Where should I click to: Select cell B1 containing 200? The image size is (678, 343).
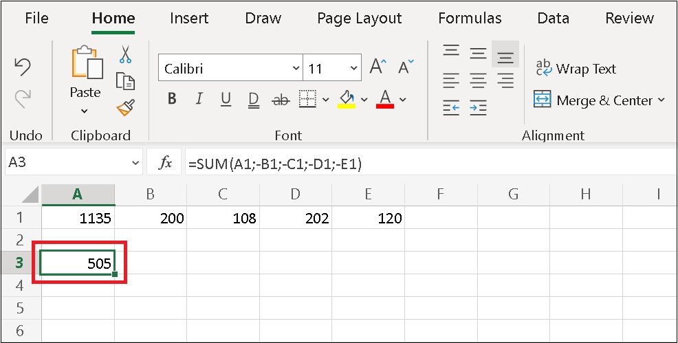tap(151, 219)
